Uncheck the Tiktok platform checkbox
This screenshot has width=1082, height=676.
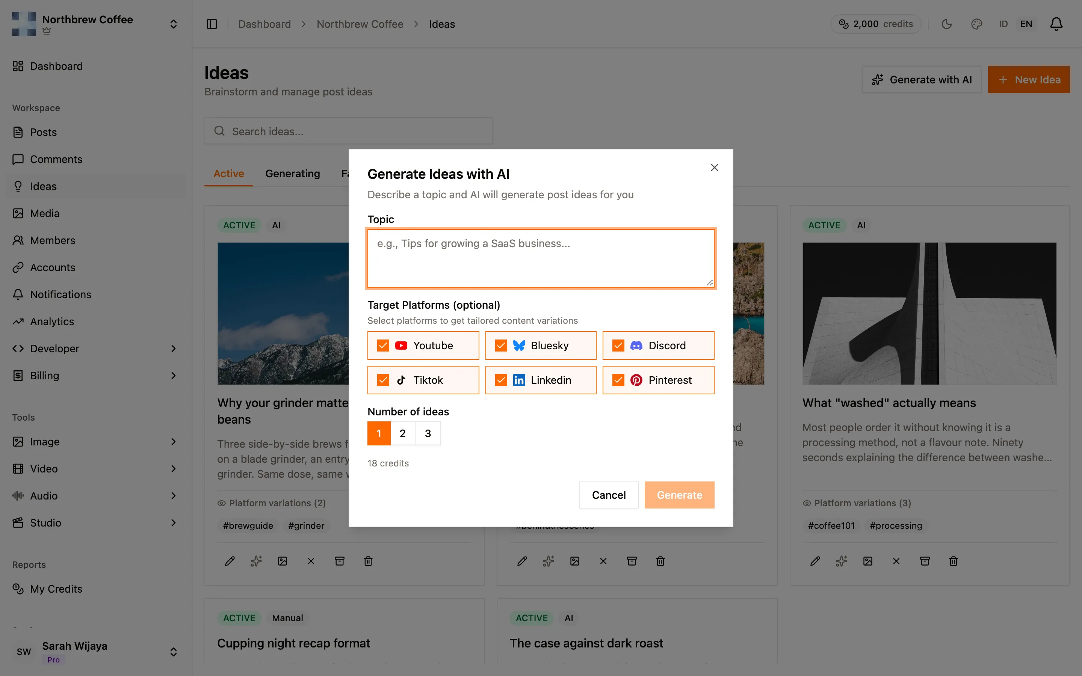point(383,380)
